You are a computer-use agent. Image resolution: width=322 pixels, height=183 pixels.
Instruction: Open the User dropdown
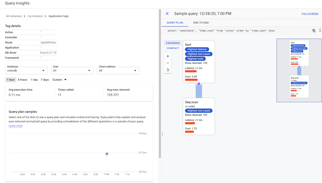pos(72,70)
